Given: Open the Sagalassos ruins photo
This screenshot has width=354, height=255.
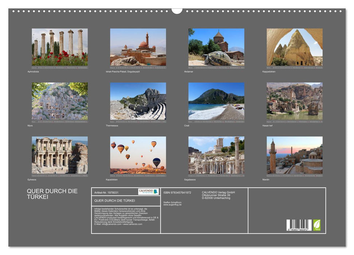Looking at the screenshot, I should 216,155.
